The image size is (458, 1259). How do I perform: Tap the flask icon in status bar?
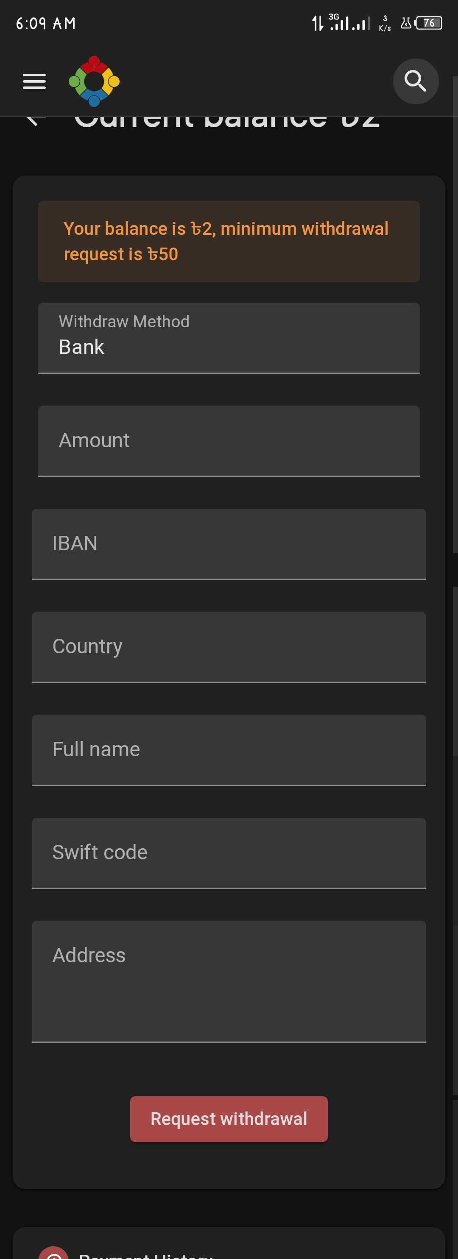tap(406, 23)
